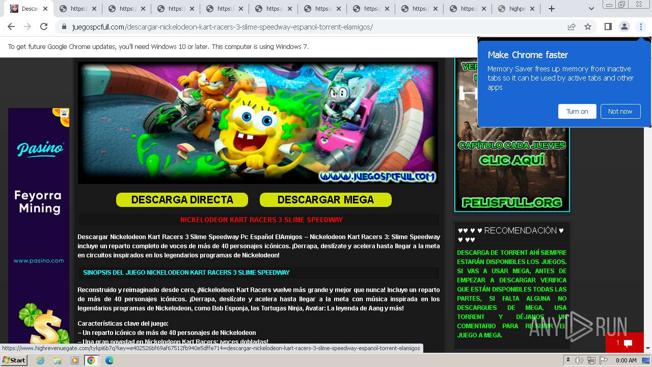
Task: Open the Chrome three-dot menu
Action: [641, 27]
